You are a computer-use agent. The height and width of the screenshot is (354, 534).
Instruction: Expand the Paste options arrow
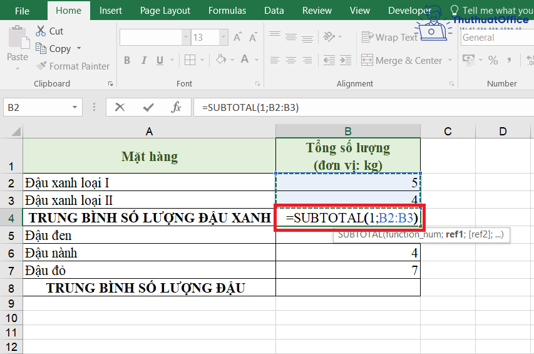click(18, 68)
